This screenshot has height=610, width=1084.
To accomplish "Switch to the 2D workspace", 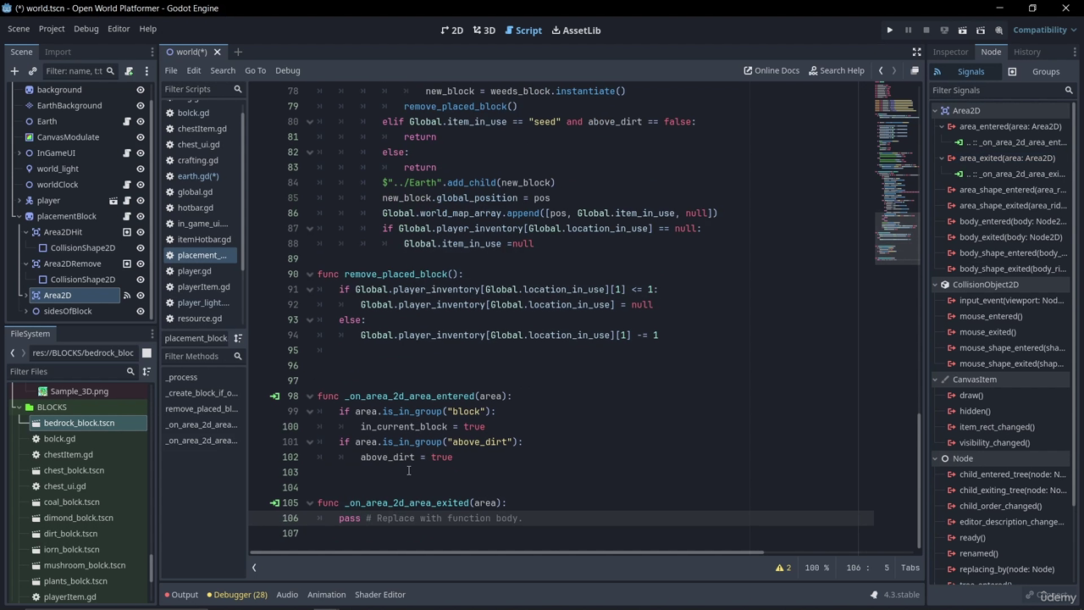I will [452, 30].
